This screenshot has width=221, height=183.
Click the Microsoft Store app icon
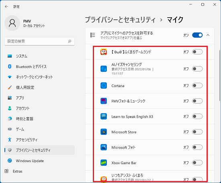pos(104,132)
